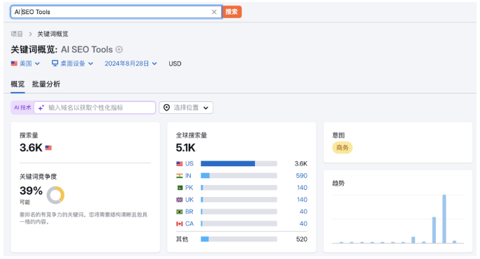Click the AI sparkle icon in domain field
480x259 pixels.
(41, 108)
